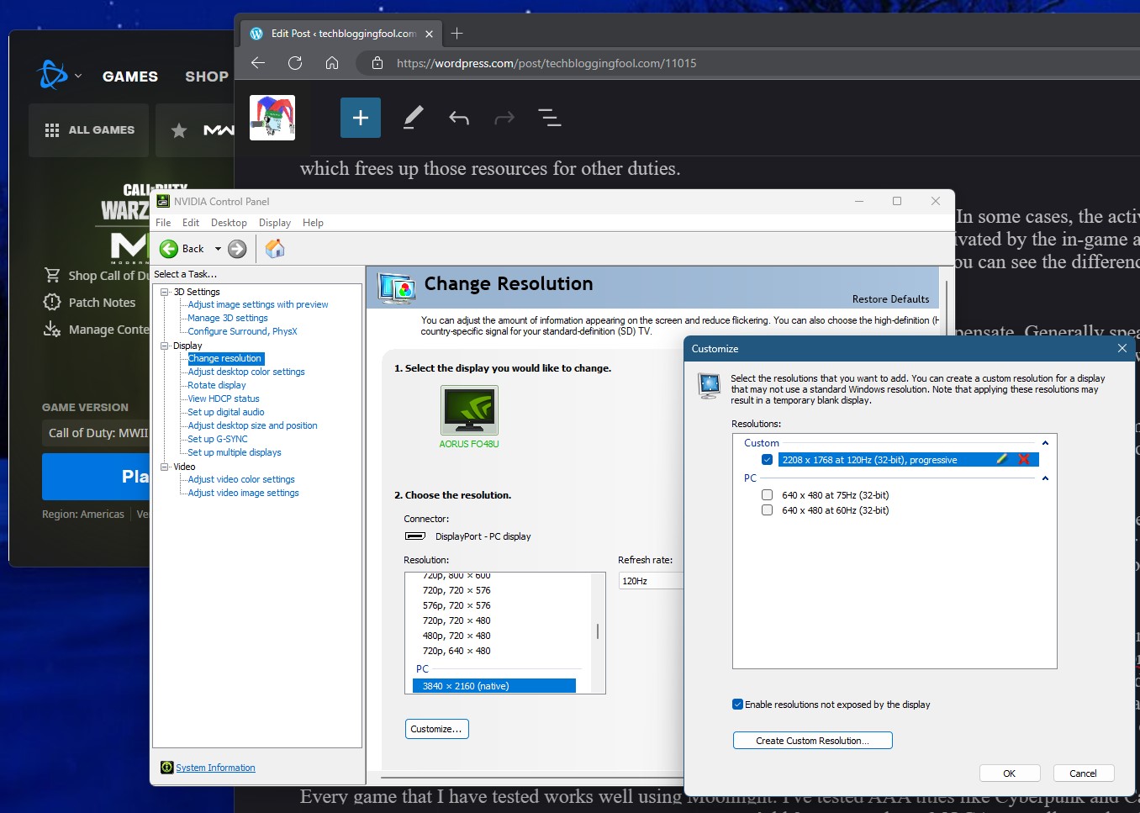
Task: Click the redo arrow in the post editor
Action: (504, 119)
